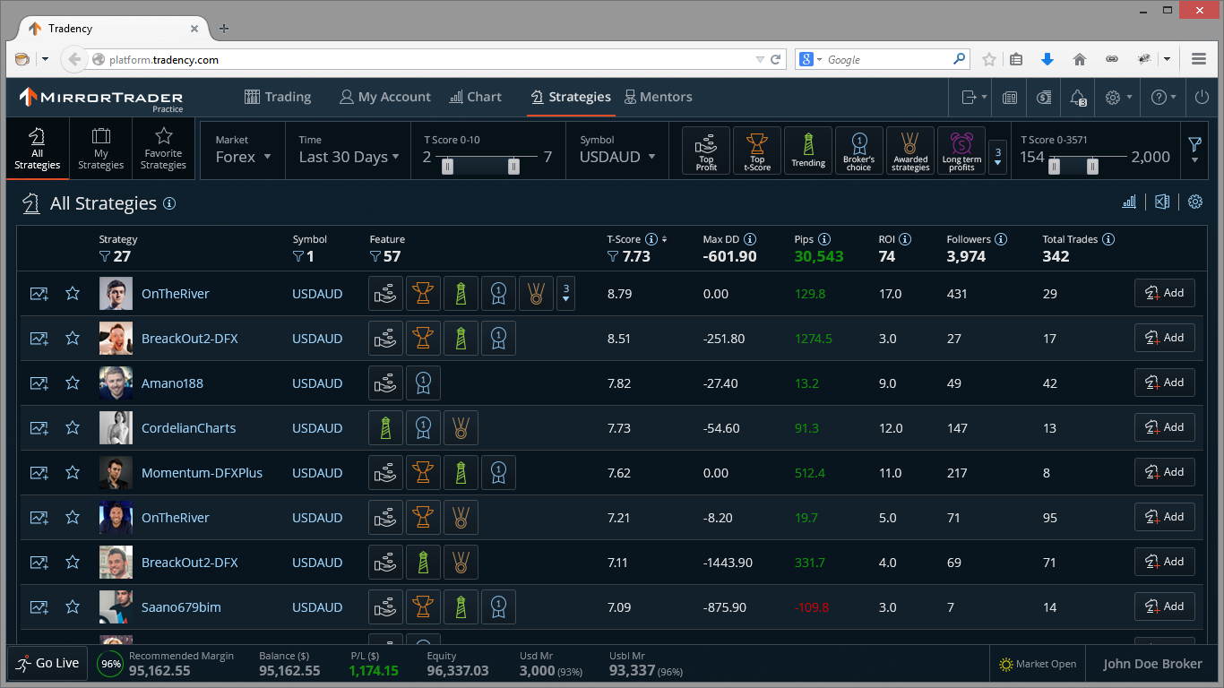The image size is (1224, 688).
Task: Favorite the Amano188 strategy star
Action: (73, 383)
